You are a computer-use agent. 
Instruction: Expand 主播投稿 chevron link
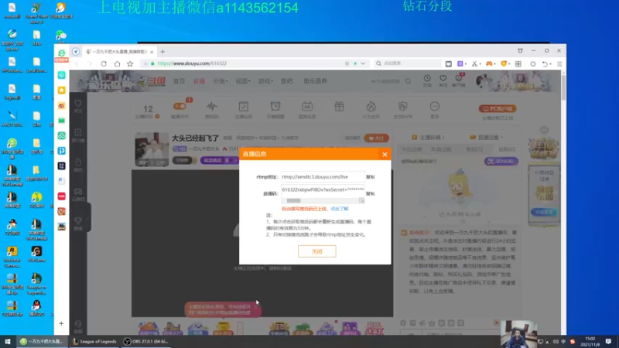[431, 138]
